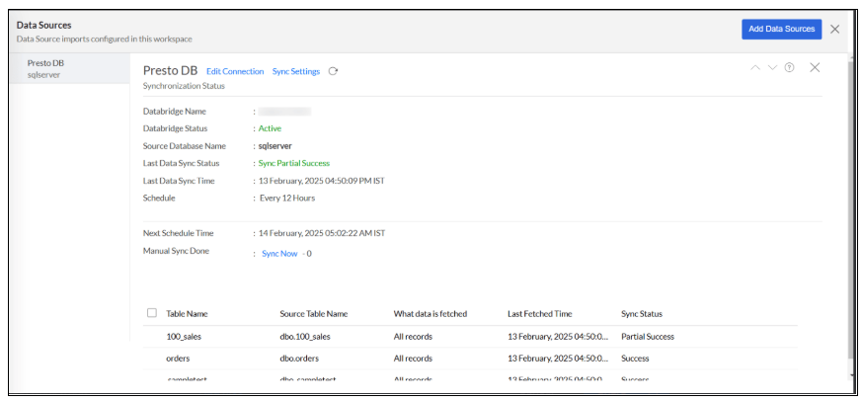This screenshot has width=863, height=402.
Task: Click the Last Fetched Time column header
Action: 539,314
